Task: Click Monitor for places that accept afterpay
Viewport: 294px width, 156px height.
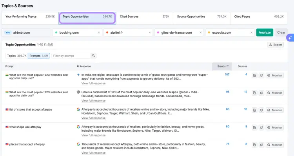Action: (x=275, y=145)
